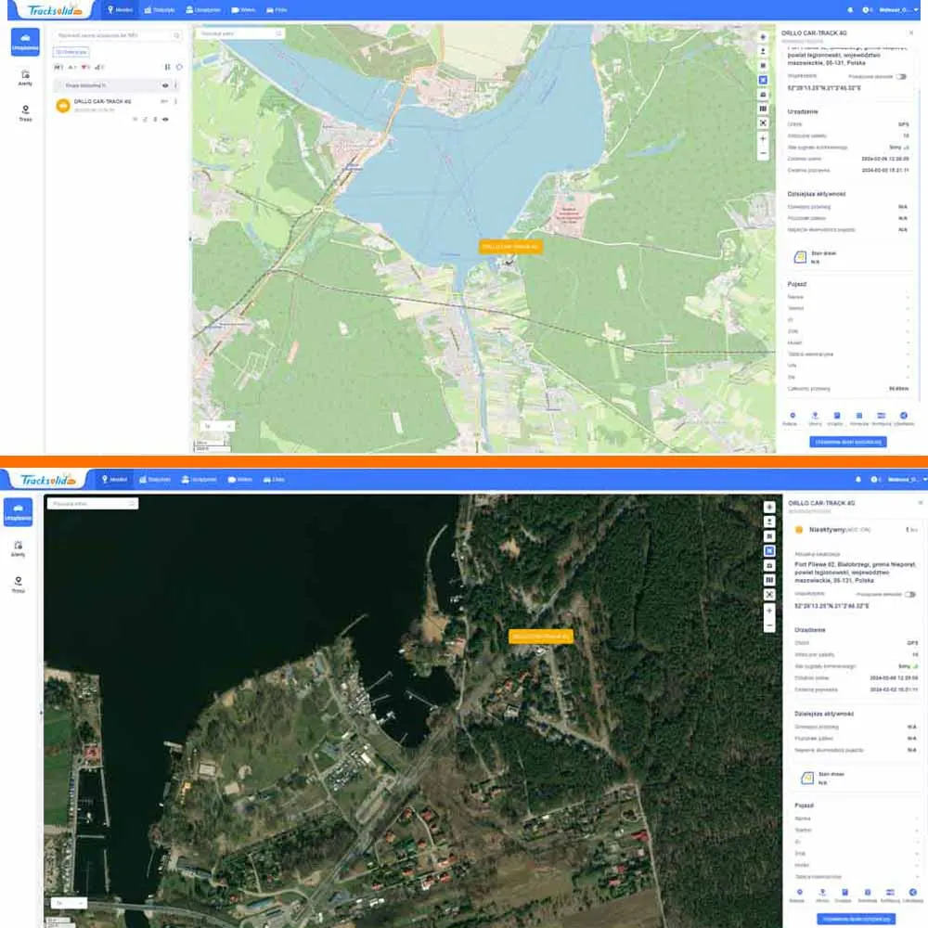The width and height of the screenshot is (928, 928).
Task: Click the Udostępnij share icon in device panel
Action: pos(904,415)
